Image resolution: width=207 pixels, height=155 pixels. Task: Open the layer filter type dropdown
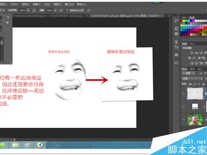point(188,73)
